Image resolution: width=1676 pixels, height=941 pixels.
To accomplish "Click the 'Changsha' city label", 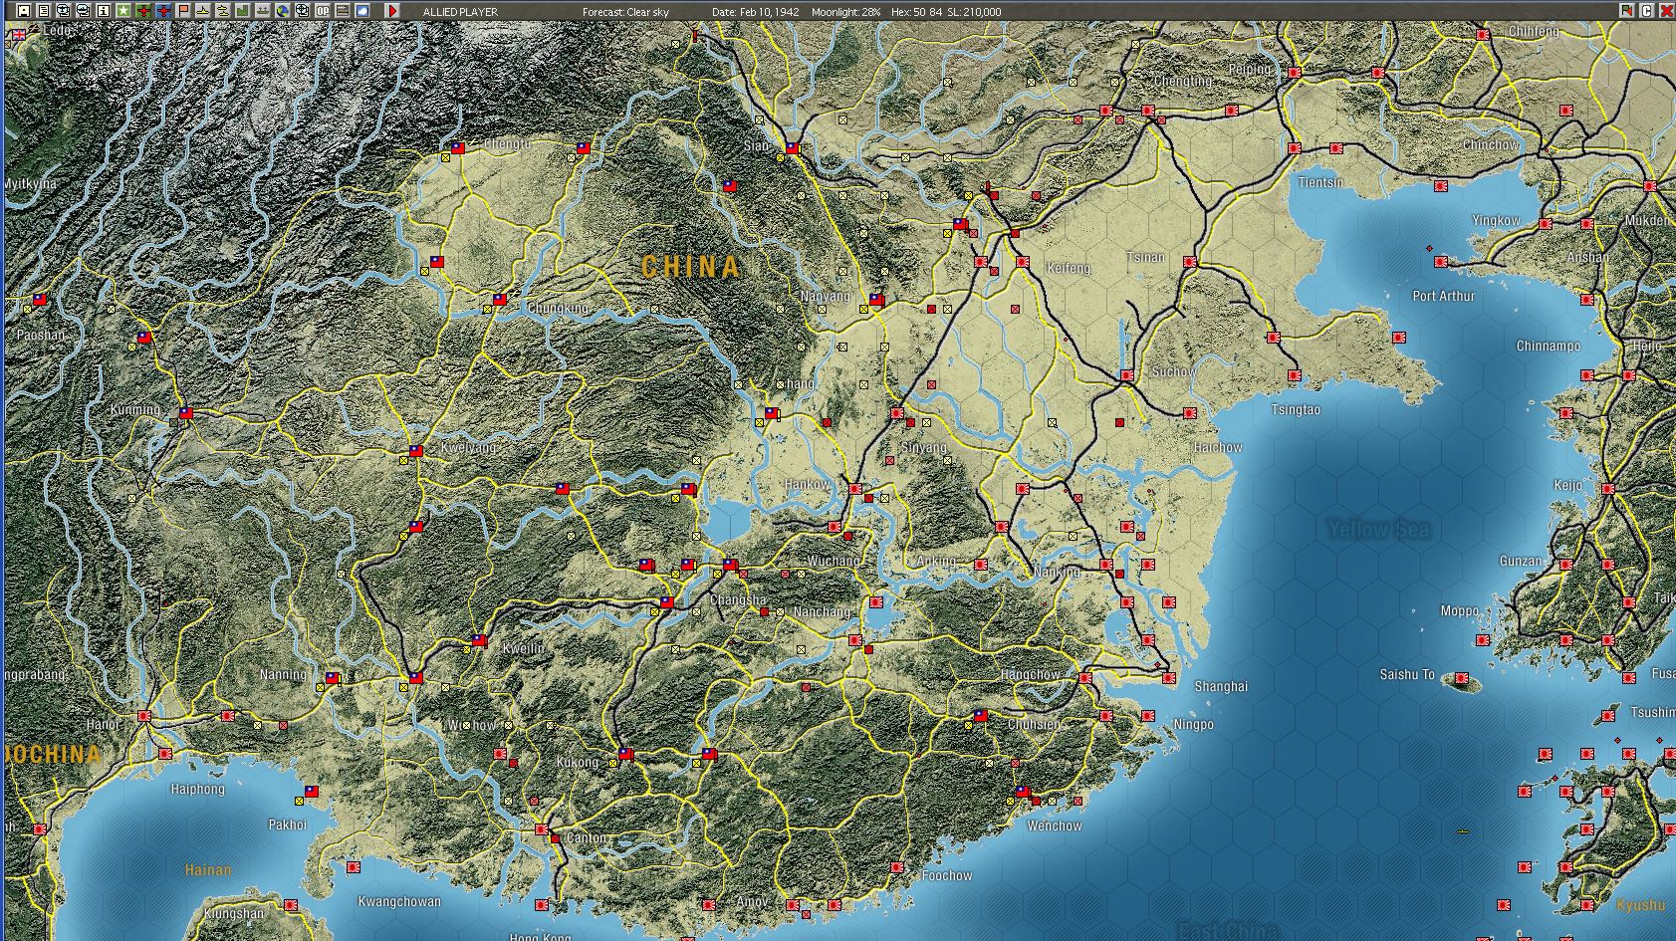I will [x=739, y=600].
